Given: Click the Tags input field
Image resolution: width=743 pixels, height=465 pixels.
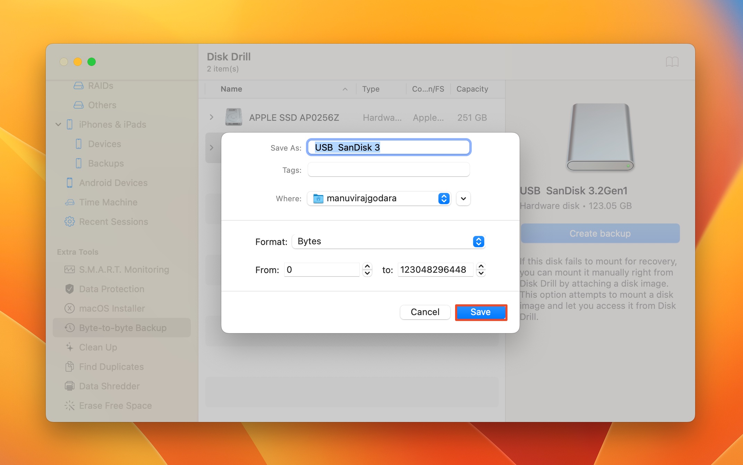Looking at the screenshot, I should 388,170.
